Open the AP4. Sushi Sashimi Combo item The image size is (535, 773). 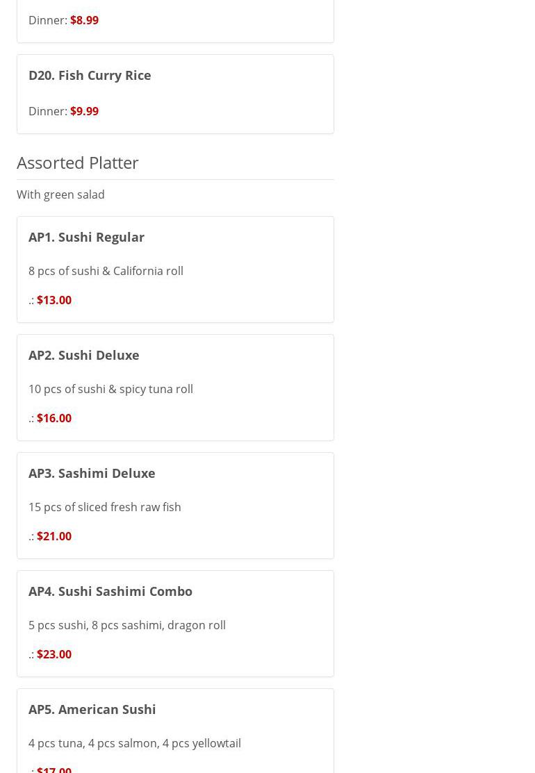click(110, 591)
